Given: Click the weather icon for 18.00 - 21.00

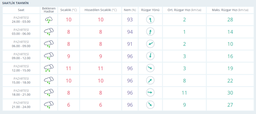Looking at the screenshot, I should point(49,93).
